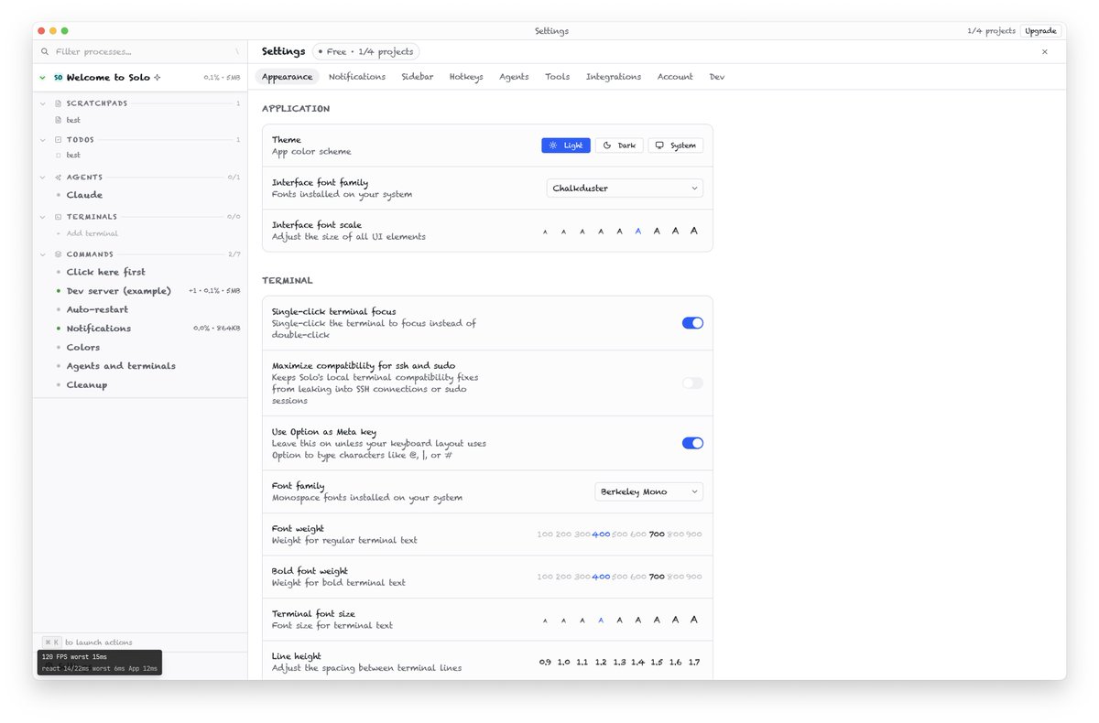
Task: Click the Todos section checkbox icon
Action: pos(59,140)
